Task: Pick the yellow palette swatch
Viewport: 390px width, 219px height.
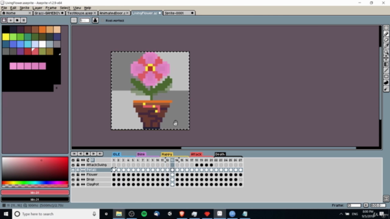Action: point(5,36)
